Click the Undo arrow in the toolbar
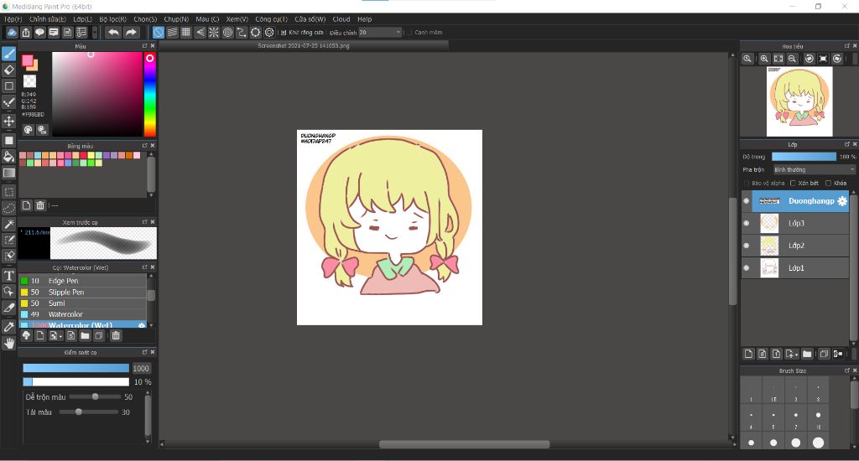 click(x=113, y=33)
